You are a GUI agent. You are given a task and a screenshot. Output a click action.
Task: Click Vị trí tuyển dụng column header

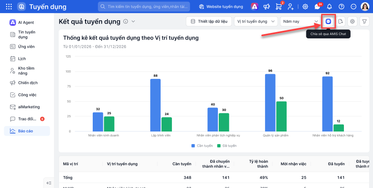tap(122, 164)
